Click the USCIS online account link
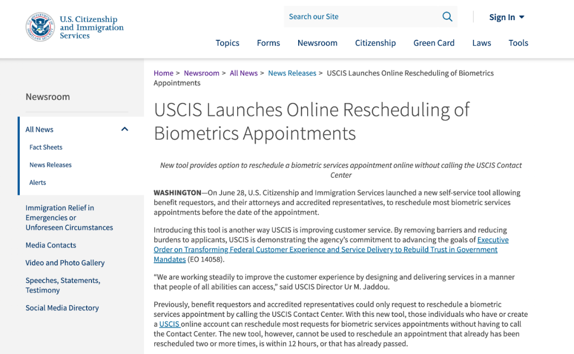Screen dimensions: 574x354 [x=170, y=324]
